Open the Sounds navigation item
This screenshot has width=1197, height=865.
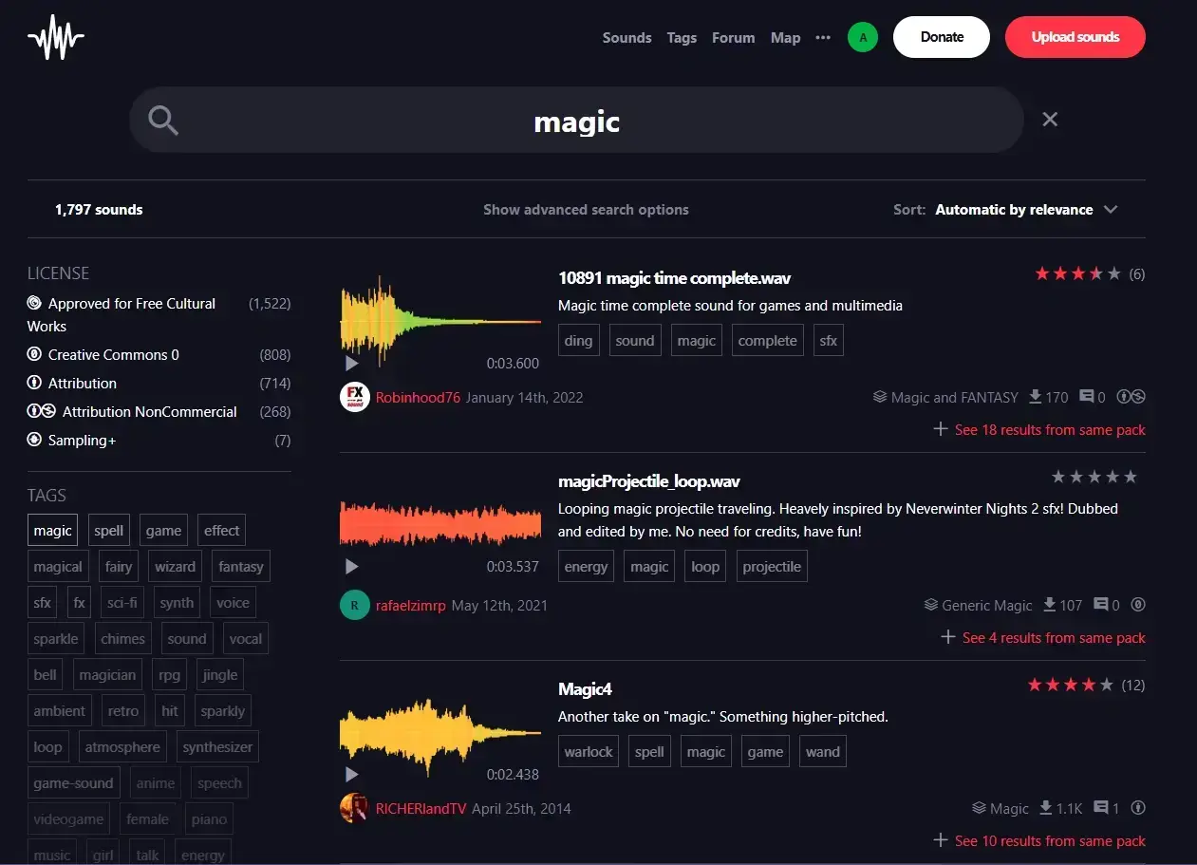(x=627, y=38)
